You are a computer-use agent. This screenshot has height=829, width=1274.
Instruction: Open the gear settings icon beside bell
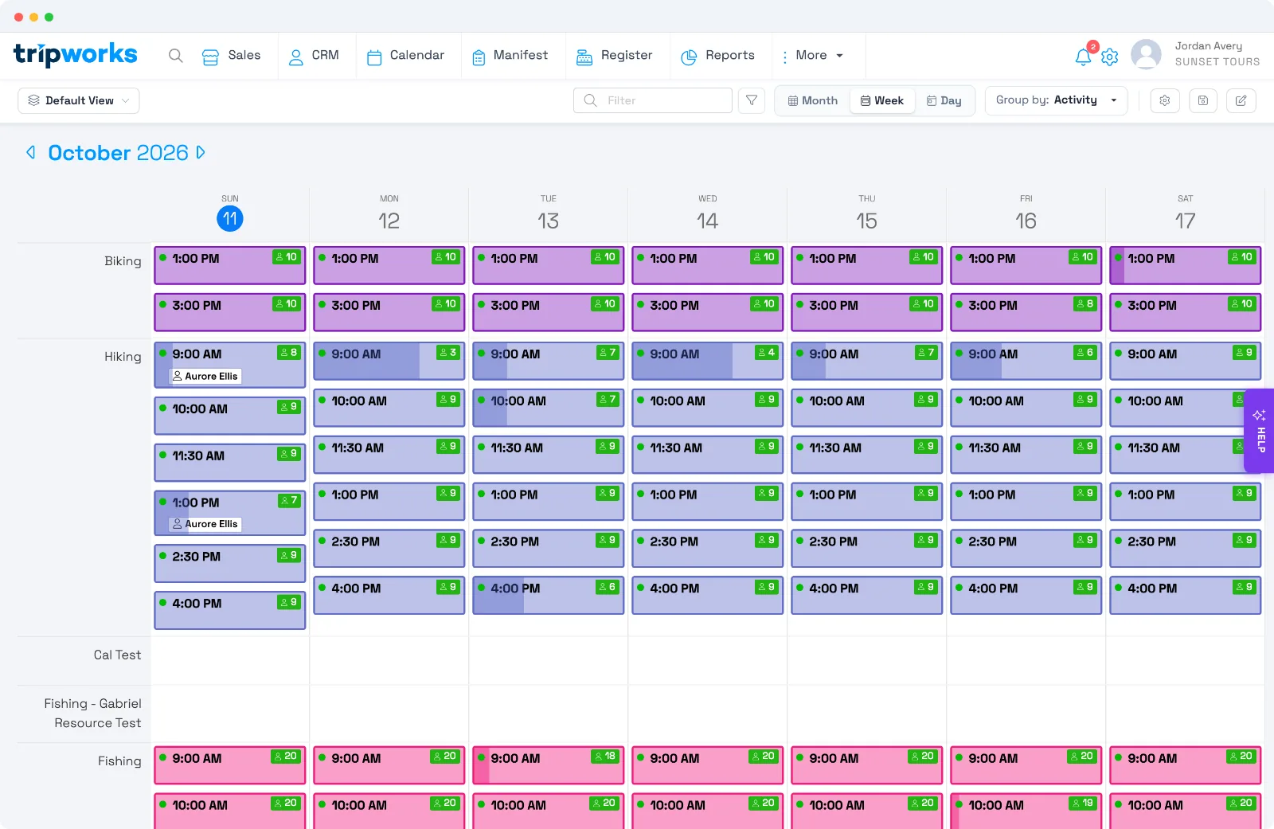(x=1110, y=57)
